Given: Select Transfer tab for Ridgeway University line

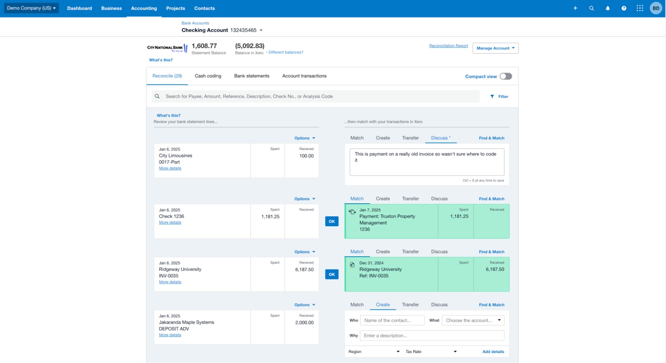Looking at the screenshot, I should 410,252.
